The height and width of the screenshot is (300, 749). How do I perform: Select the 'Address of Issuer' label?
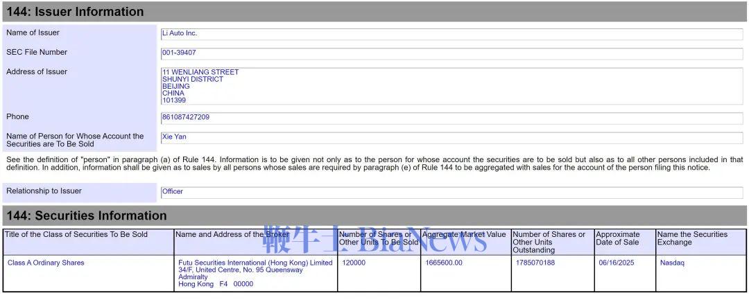click(x=37, y=72)
